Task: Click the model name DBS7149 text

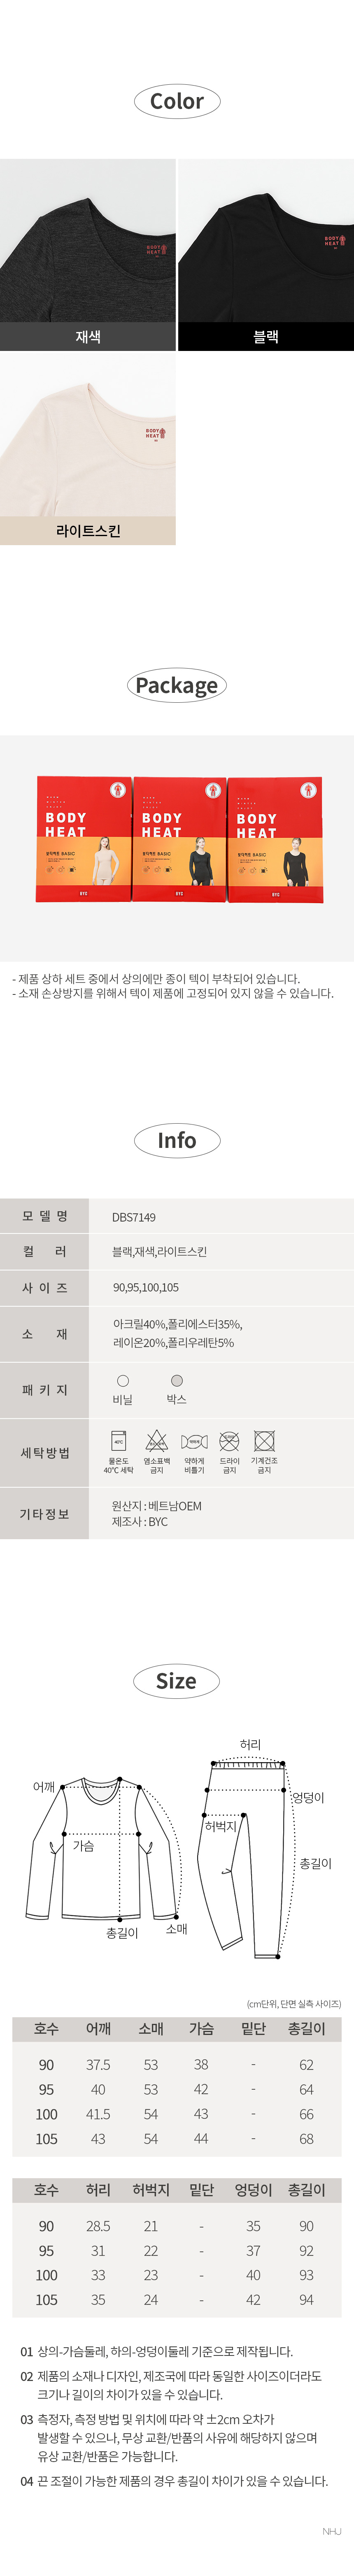Action: pyautogui.click(x=134, y=1217)
